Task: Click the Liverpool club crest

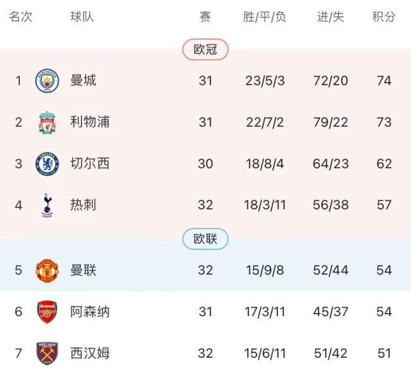Action: coord(47,122)
